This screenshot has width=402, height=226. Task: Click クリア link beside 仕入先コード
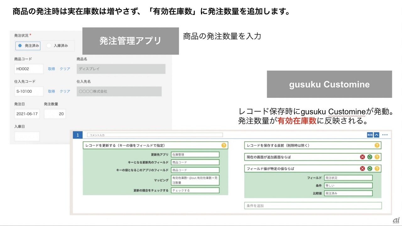pos(65,91)
